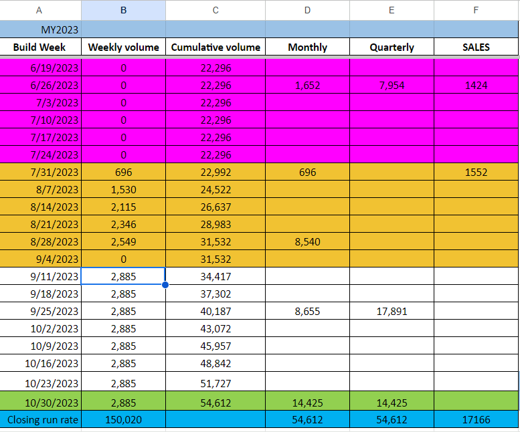Click the 150,020 total cell

click(x=123, y=420)
